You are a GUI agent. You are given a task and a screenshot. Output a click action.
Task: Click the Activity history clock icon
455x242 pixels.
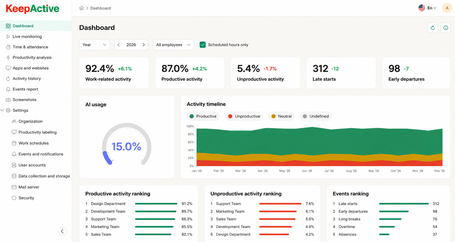click(8, 79)
